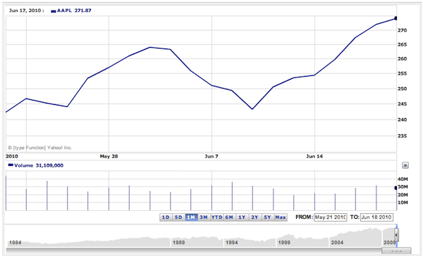Select the 1D time range button
The image size is (423, 256).
(166, 217)
